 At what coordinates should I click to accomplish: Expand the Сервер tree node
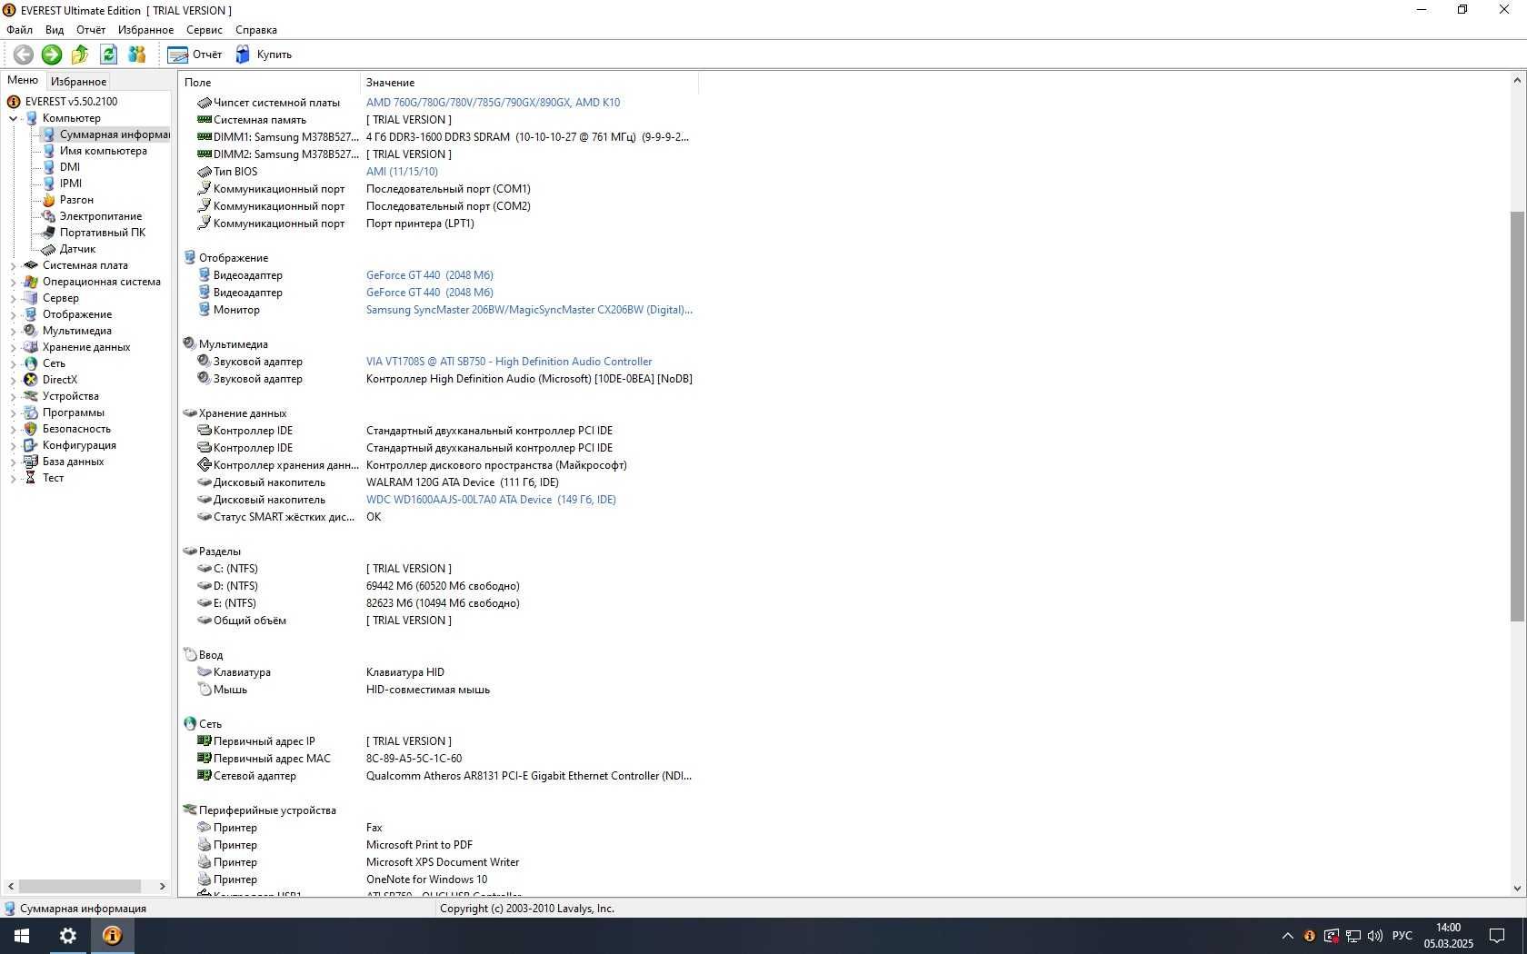pyautogui.click(x=14, y=298)
